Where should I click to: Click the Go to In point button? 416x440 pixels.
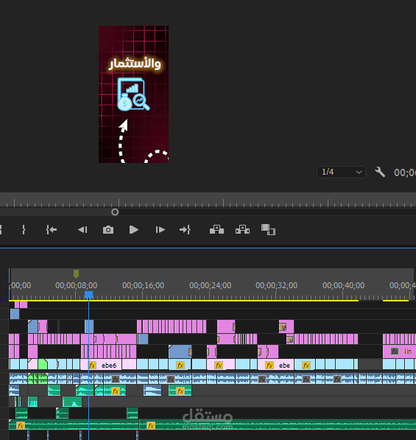point(52,230)
